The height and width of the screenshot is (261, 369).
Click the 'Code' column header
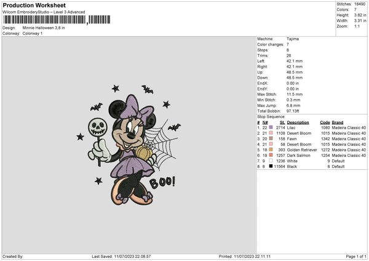(325, 122)
